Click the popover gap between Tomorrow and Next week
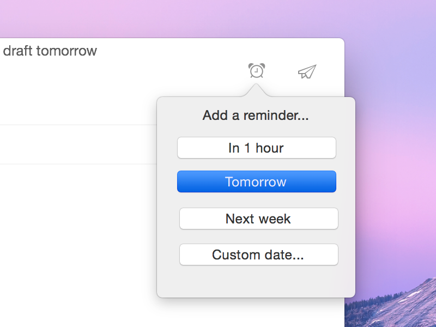 [256, 200]
